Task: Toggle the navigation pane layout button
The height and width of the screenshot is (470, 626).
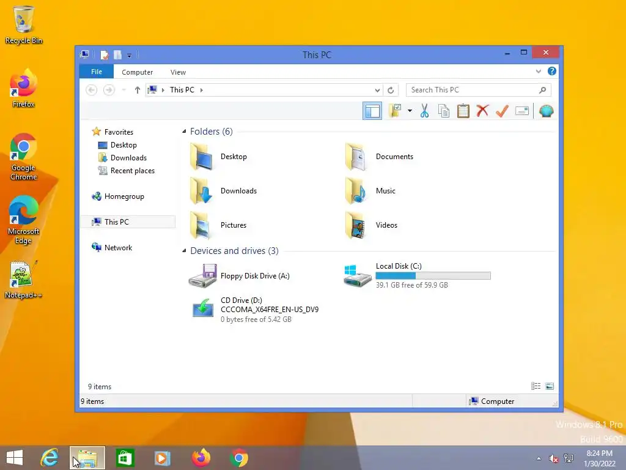Action: click(x=372, y=111)
